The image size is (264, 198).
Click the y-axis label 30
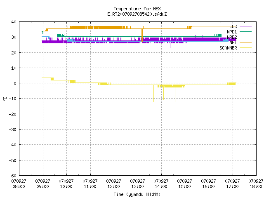click(14, 37)
